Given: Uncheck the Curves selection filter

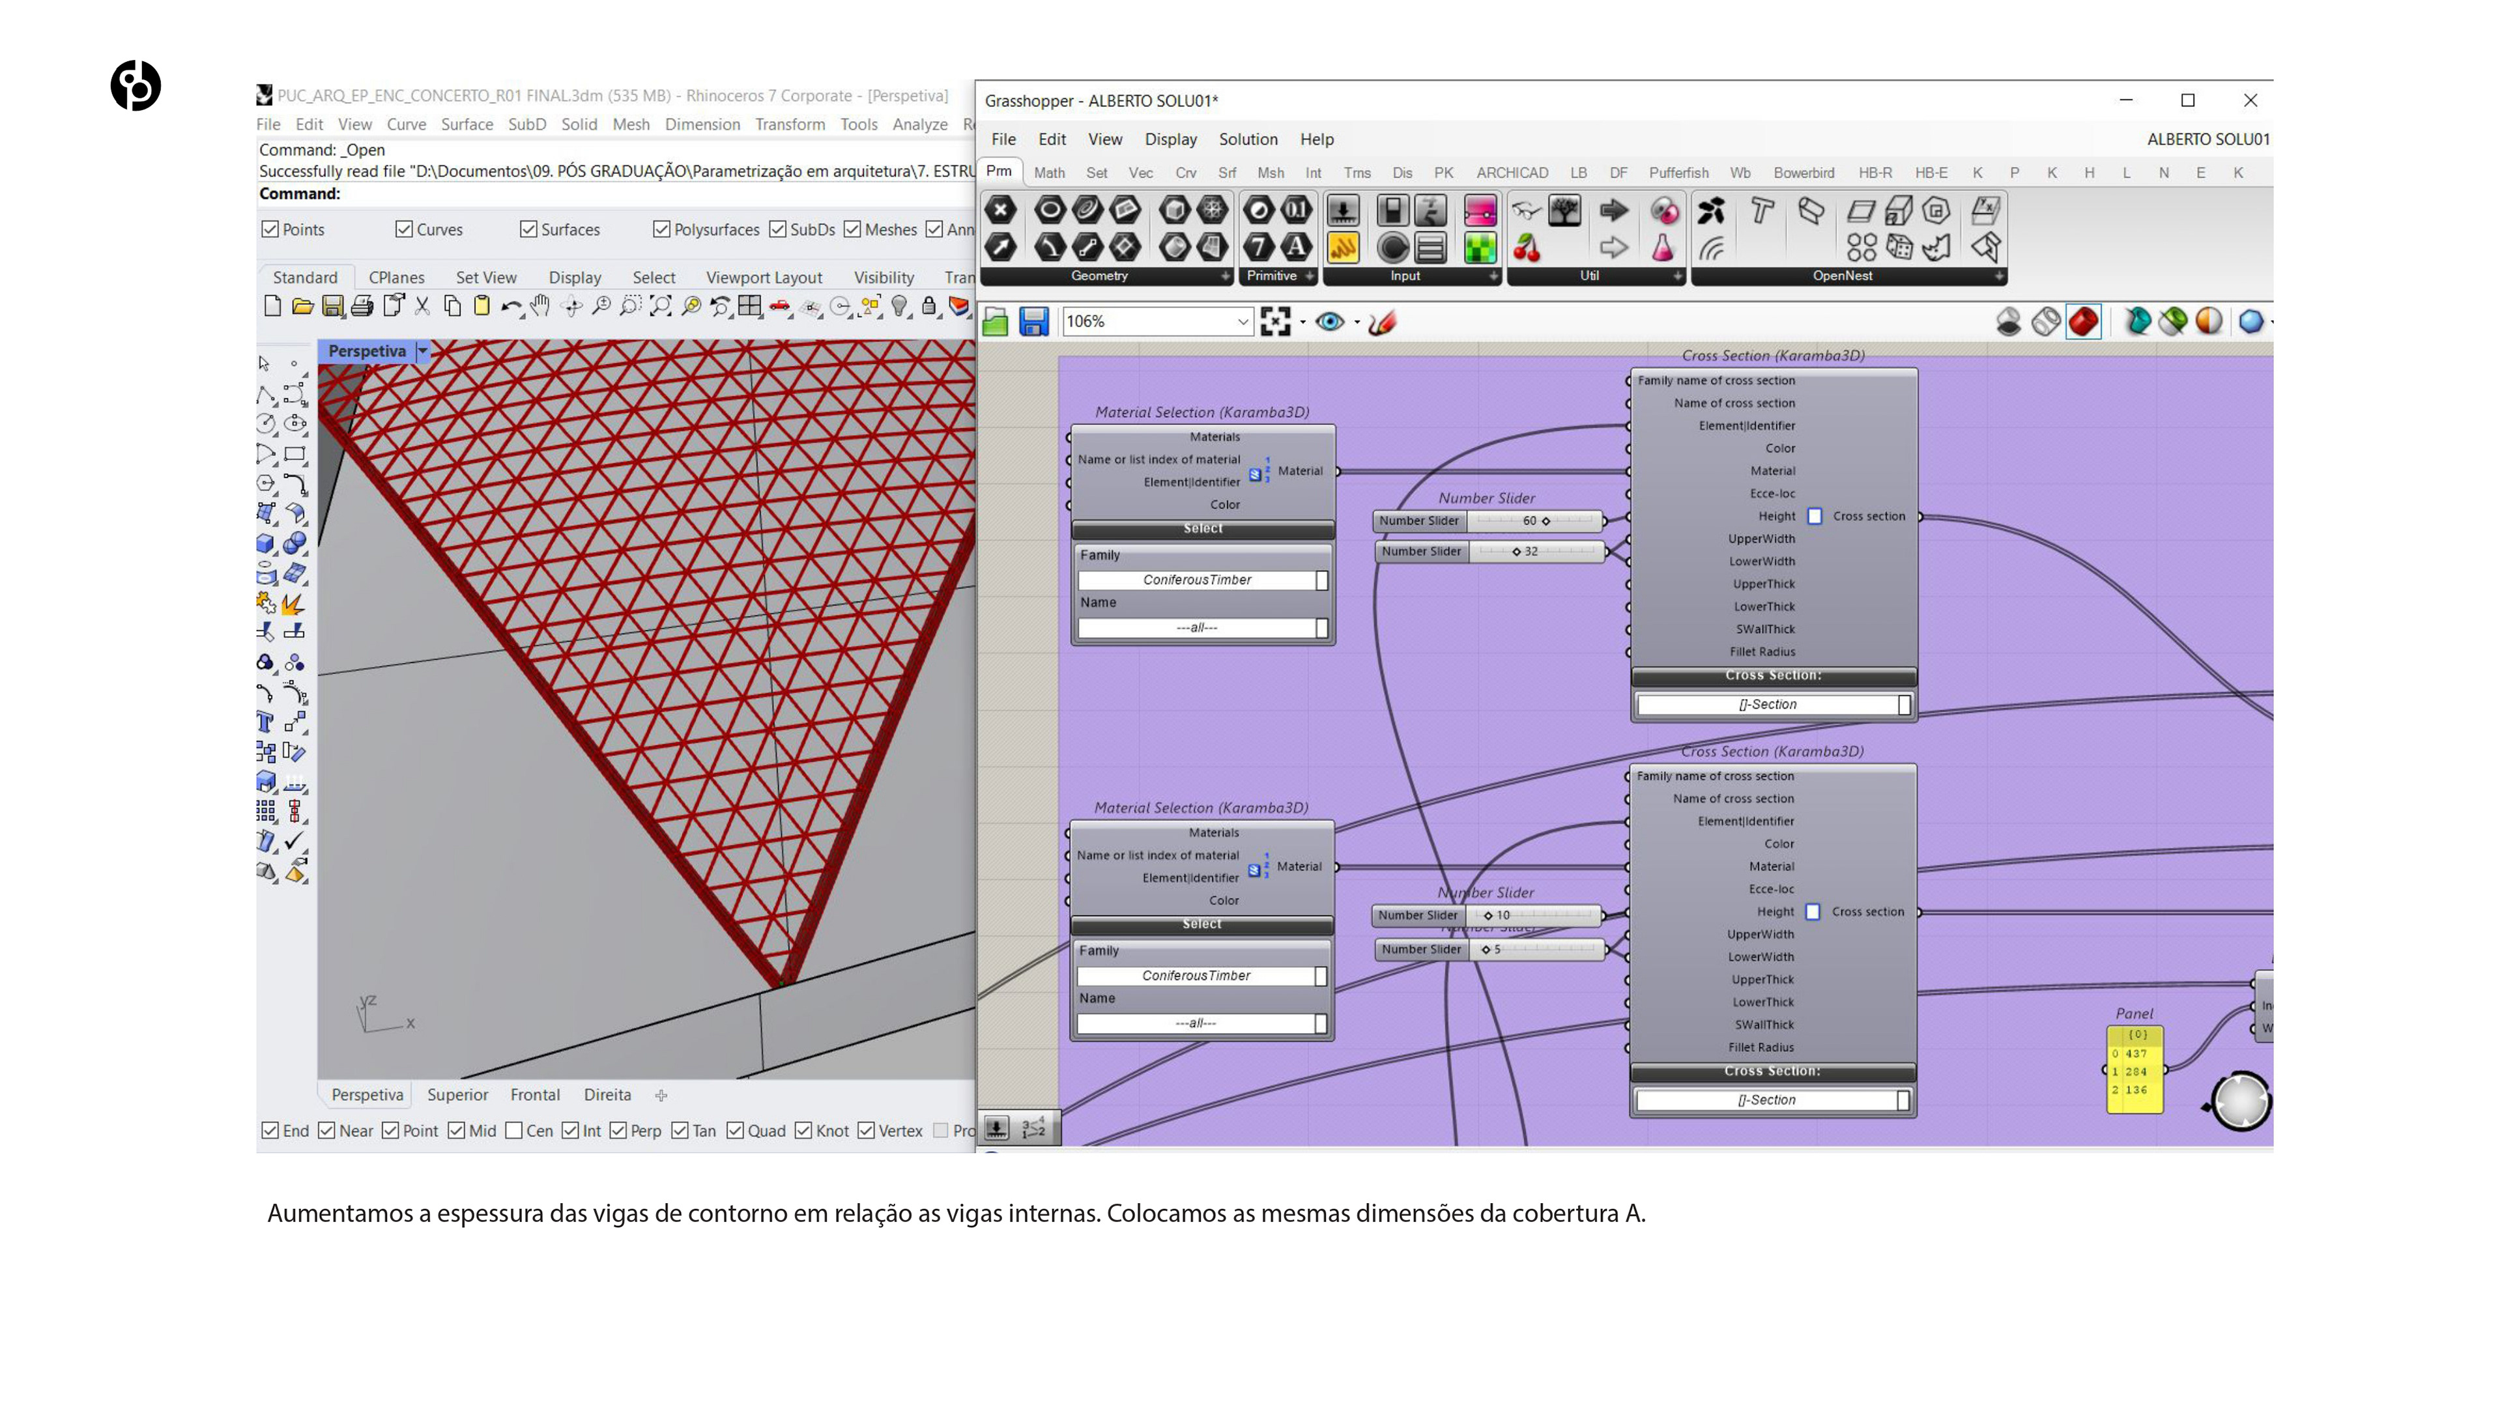Looking at the screenshot, I should (x=404, y=229).
